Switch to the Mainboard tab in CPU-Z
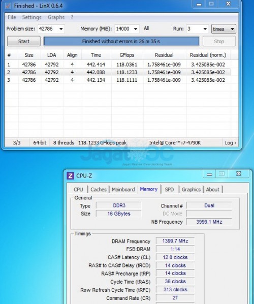The width and height of the screenshot is (254, 304). tap(123, 190)
